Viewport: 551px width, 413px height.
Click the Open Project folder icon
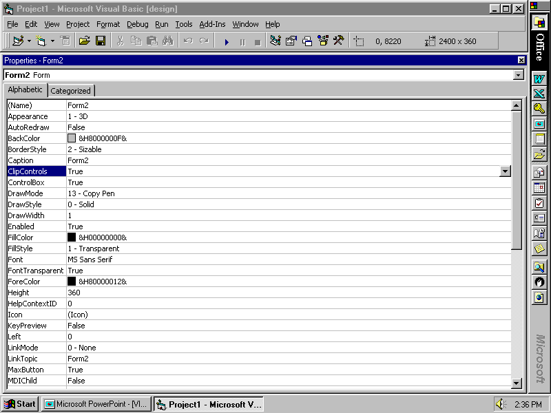point(84,41)
